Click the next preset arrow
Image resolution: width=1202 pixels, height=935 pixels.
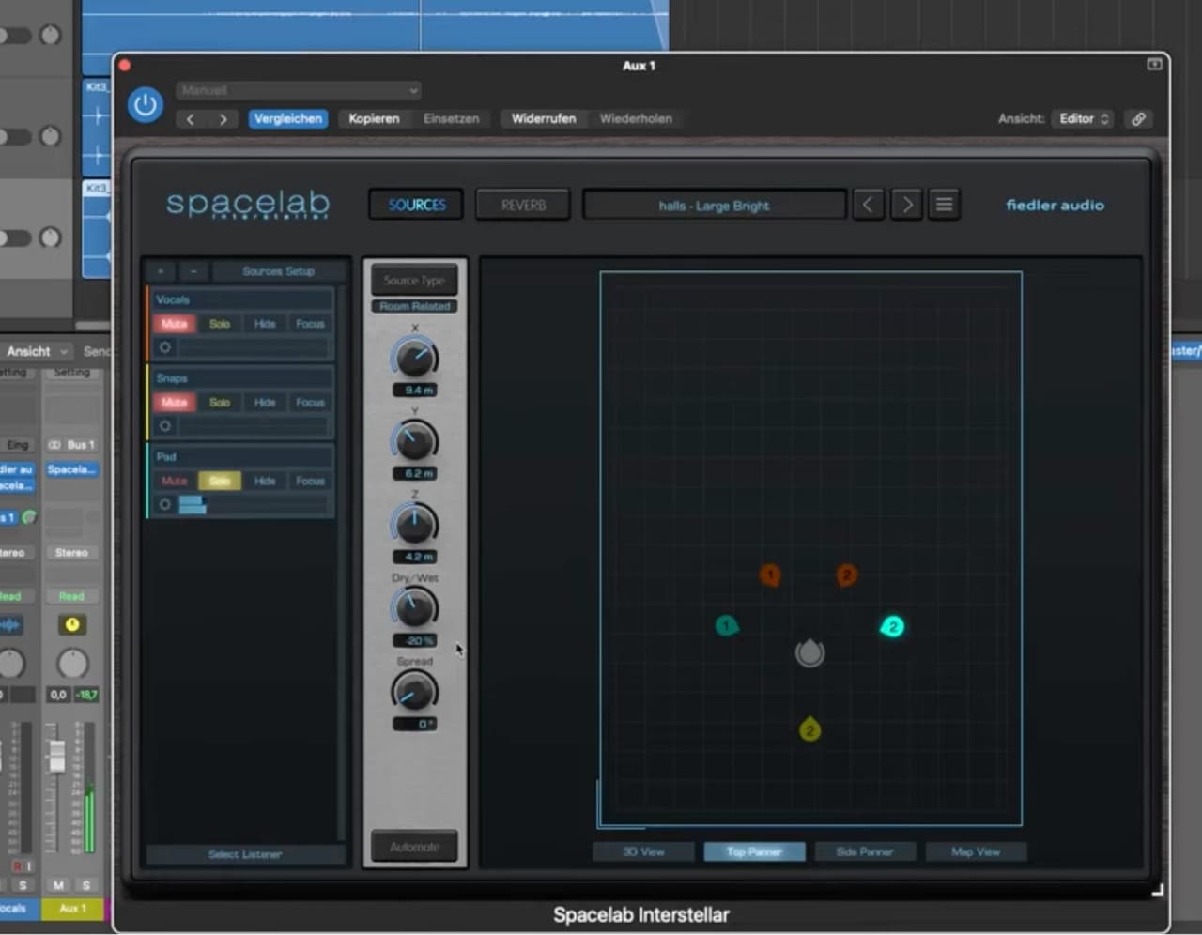coord(905,204)
